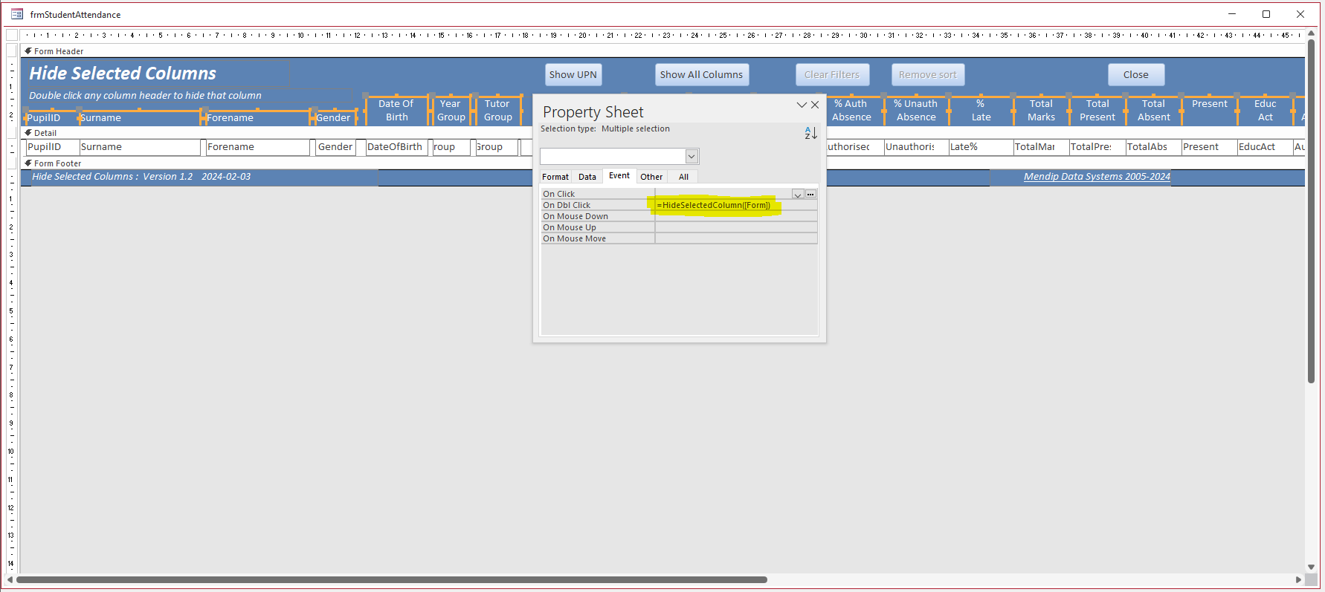Select the Form Header section bar
The width and height of the screenshot is (1325, 592).
coord(662,51)
